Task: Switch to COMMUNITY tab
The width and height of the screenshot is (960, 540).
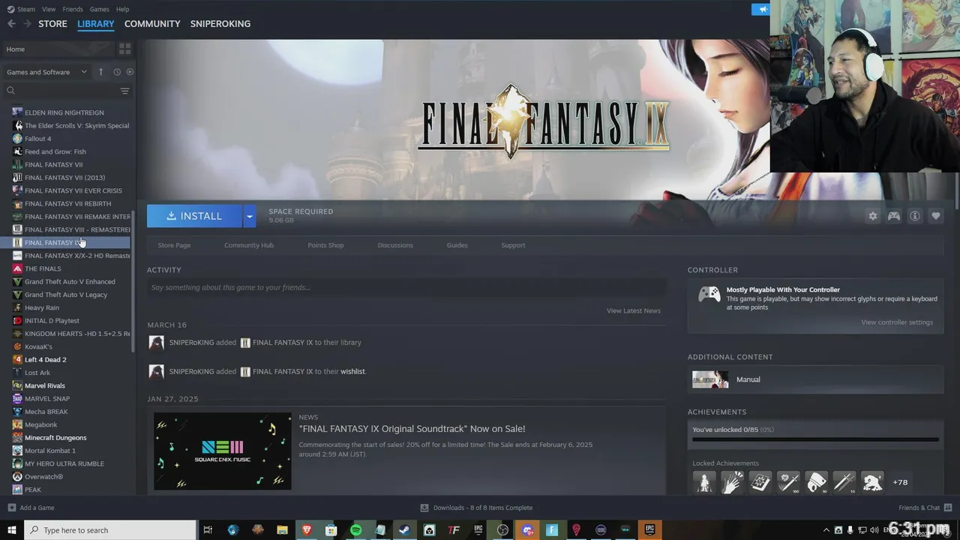Action: [152, 24]
